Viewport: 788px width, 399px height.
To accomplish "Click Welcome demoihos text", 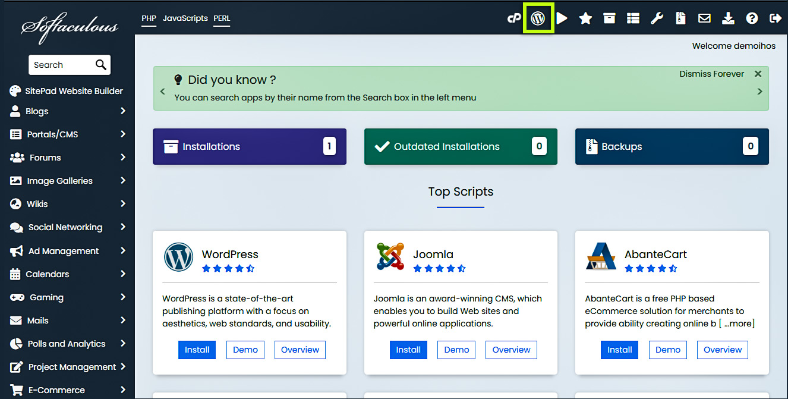I will (x=734, y=46).
